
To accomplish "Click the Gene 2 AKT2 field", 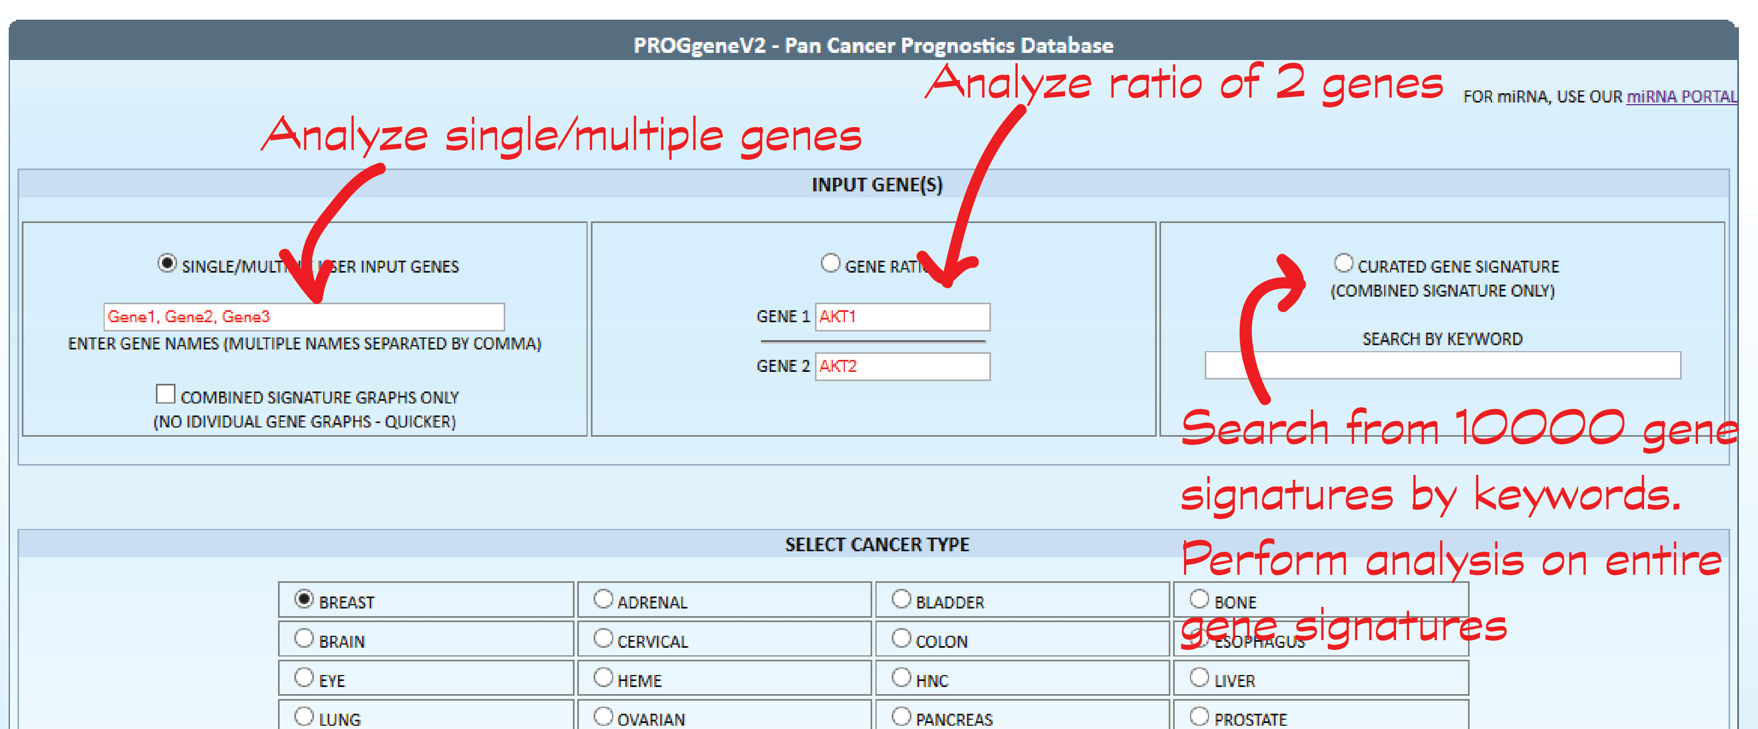I will tap(902, 366).
